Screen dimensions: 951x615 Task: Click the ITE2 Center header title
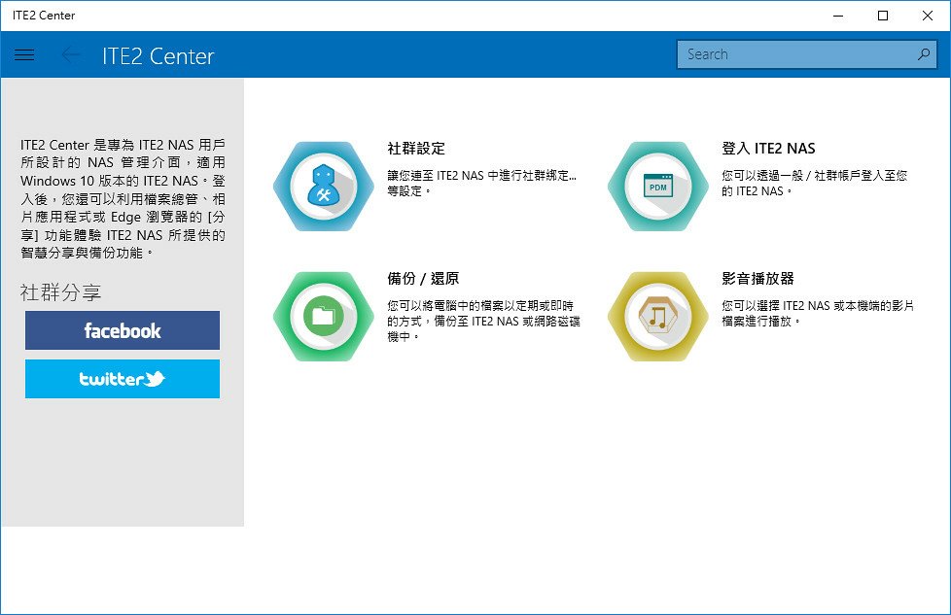(158, 55)
